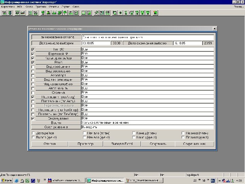245x184 pixels.
Task: Click the EN language indicator in system tray
Action: tap(213, 180)
